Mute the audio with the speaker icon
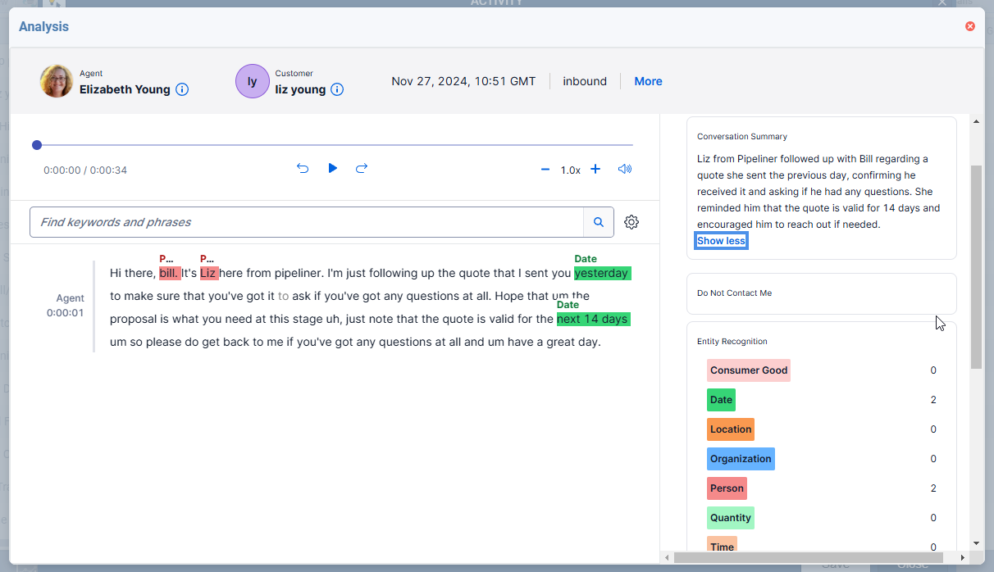 pyautogui.click(x=625, y=168)
